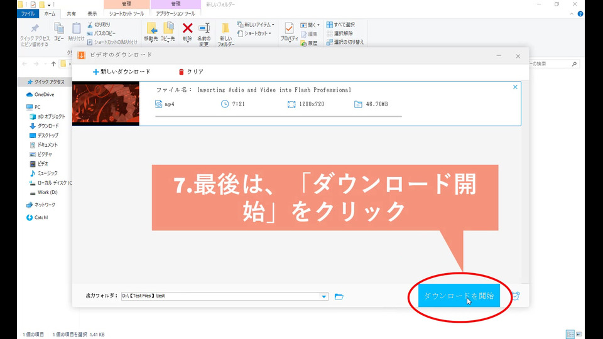Open Local Disk C in sidebar

[x=50, y=183]
